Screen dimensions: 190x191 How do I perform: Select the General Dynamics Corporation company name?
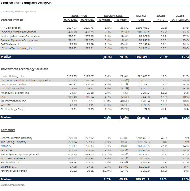(x=17, y=40)
